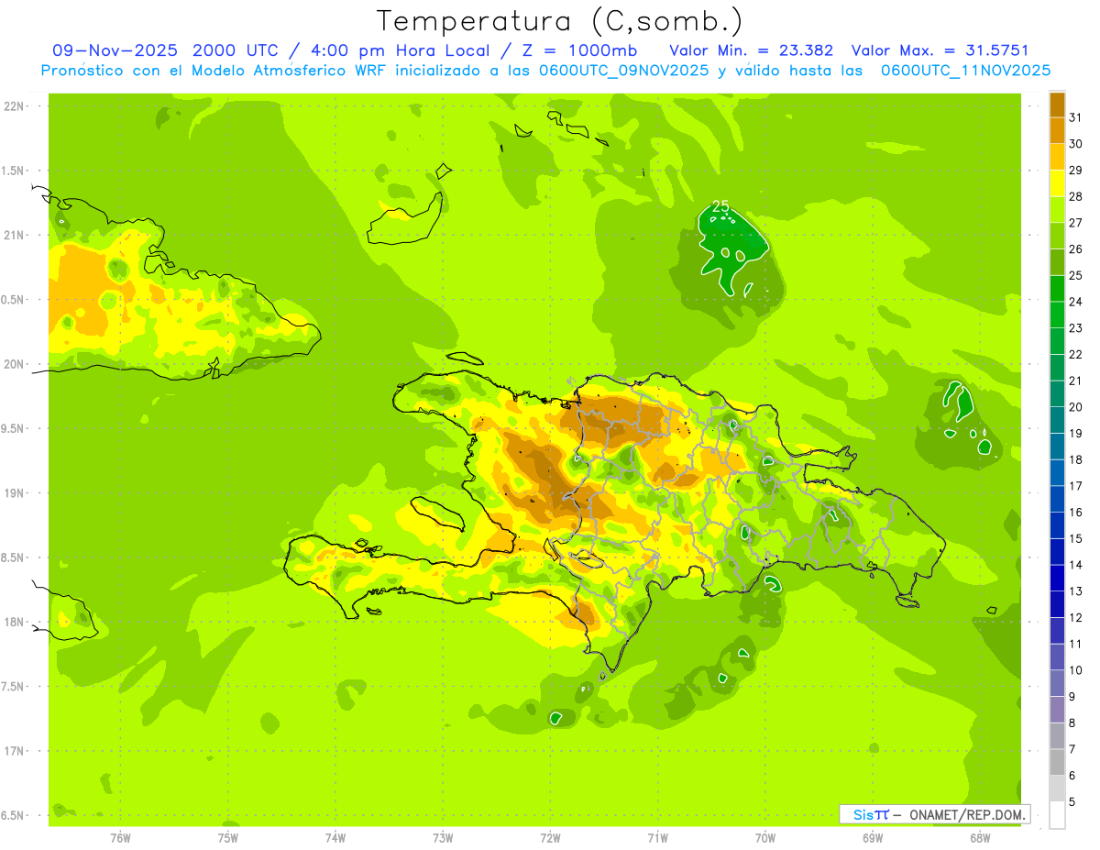
Task: Click the colorbar tick label 31
Action: tap(1076, 118)
